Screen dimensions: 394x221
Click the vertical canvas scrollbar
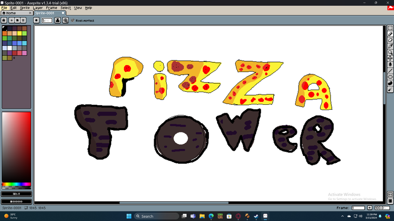coord(384,88)
